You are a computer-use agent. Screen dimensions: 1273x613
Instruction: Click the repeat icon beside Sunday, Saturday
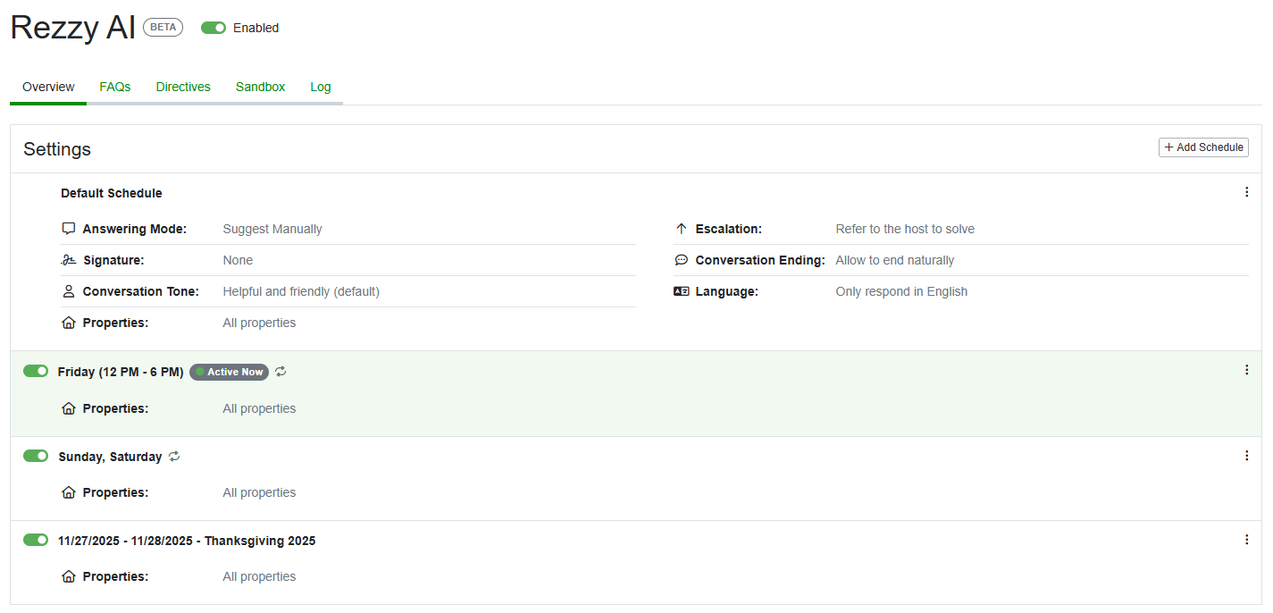(x=173, y=456)
